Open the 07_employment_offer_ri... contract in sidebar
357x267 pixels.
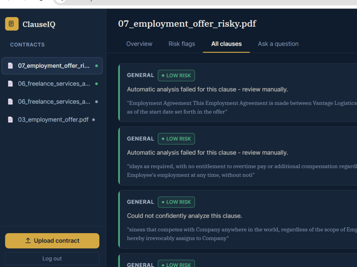pyautogui.click(x=52, y=66)
